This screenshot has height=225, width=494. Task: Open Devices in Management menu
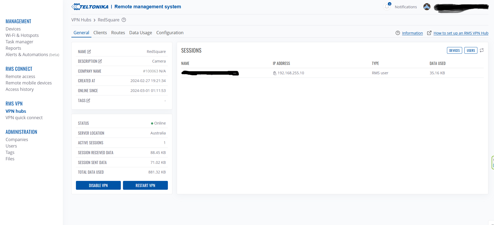(13, 29)
